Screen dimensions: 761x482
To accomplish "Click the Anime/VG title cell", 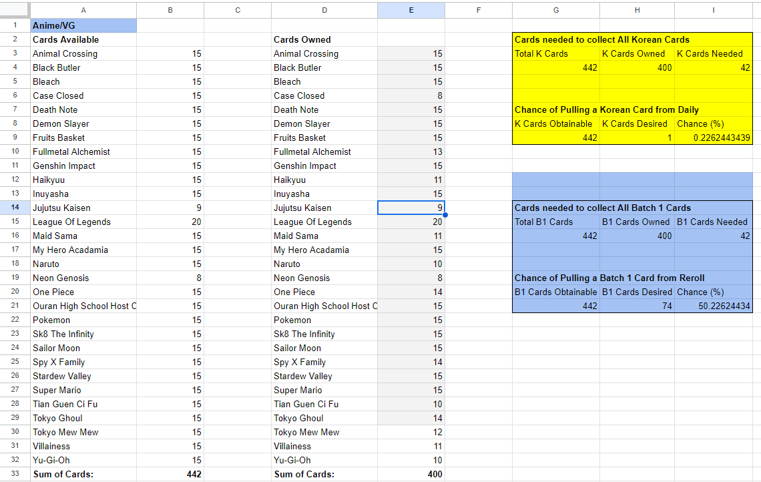I will 83,26.
